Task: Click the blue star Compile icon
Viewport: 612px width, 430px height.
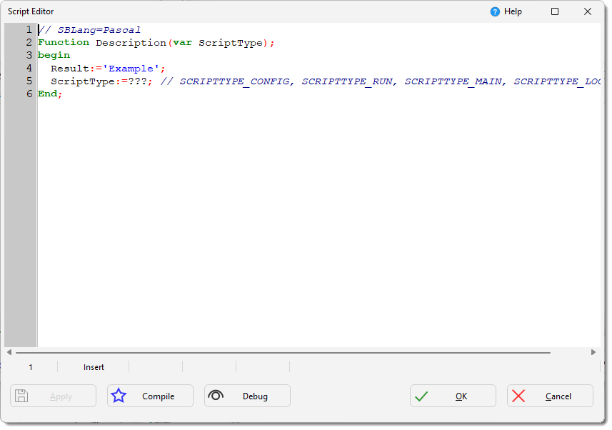Action: (119, 396)
